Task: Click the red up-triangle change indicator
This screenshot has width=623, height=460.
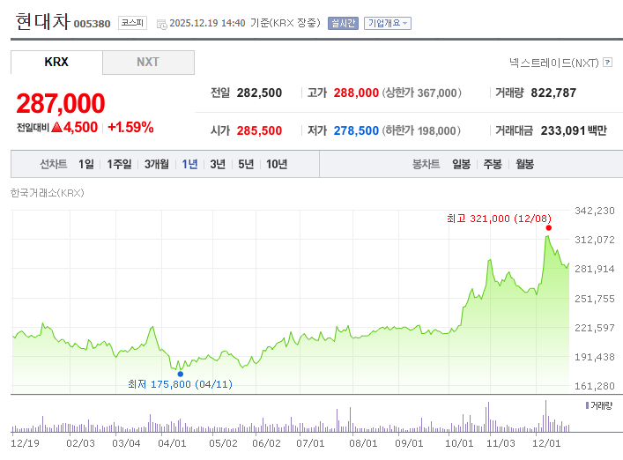Action: click(57, 127)
